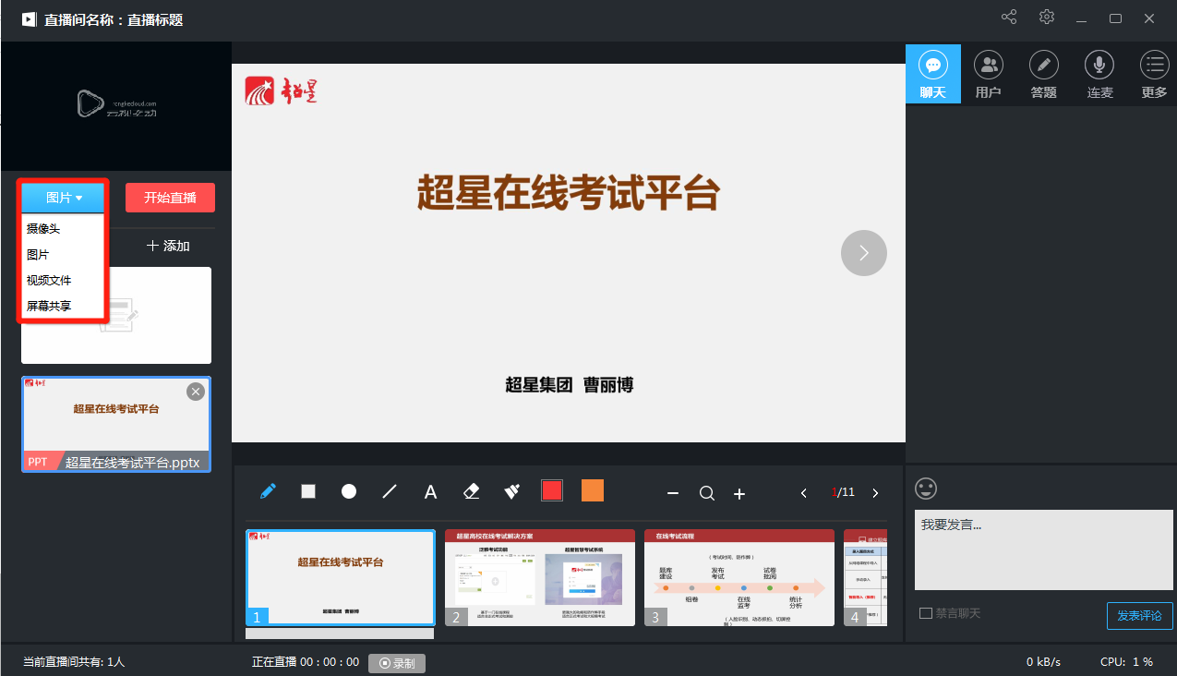Viewport: 1177px width, 676px height.
Task: Zoom out with the minus icon
Action: tap(673, 494)
